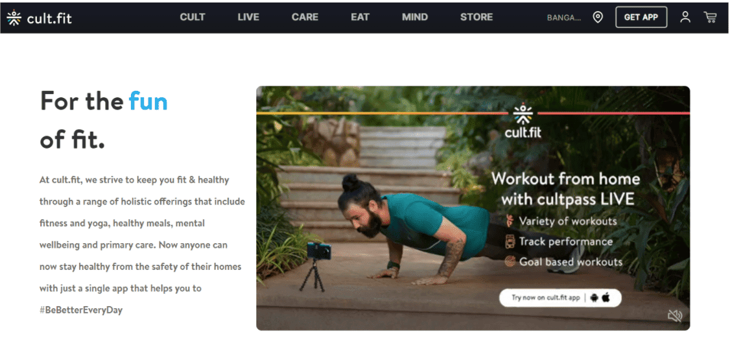Click the Android icon in video banner
The image size is (730, 349).
point(594,298)
